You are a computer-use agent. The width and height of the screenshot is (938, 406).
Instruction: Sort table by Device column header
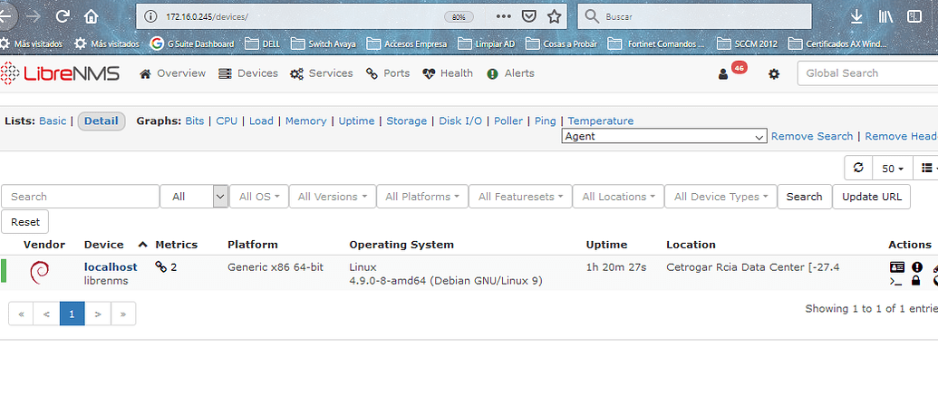[x=103, y=245]
